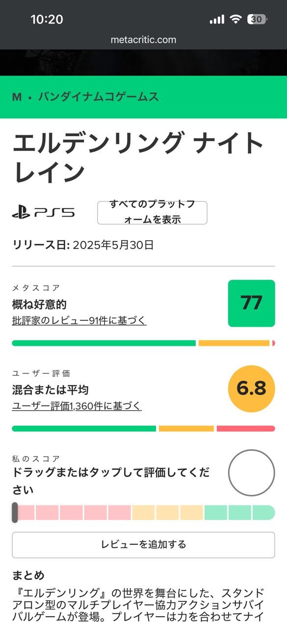This screenshot has width=287, height=622.
Task: Tap the PS5 platform logo
Action: coord(44,213)
